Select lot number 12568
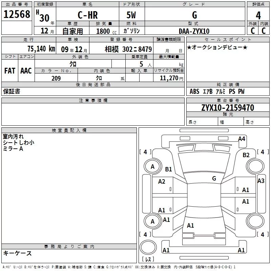 [x=17, y=14]
